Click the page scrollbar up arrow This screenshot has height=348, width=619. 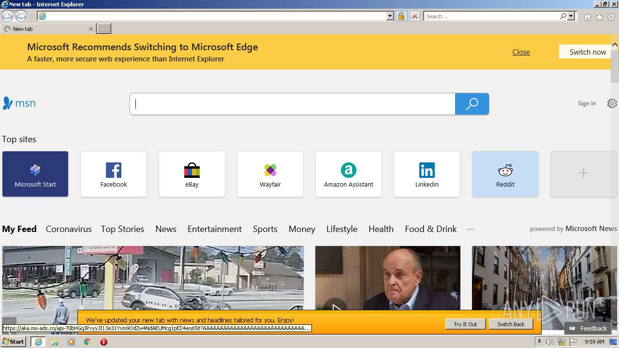[615, 45]
